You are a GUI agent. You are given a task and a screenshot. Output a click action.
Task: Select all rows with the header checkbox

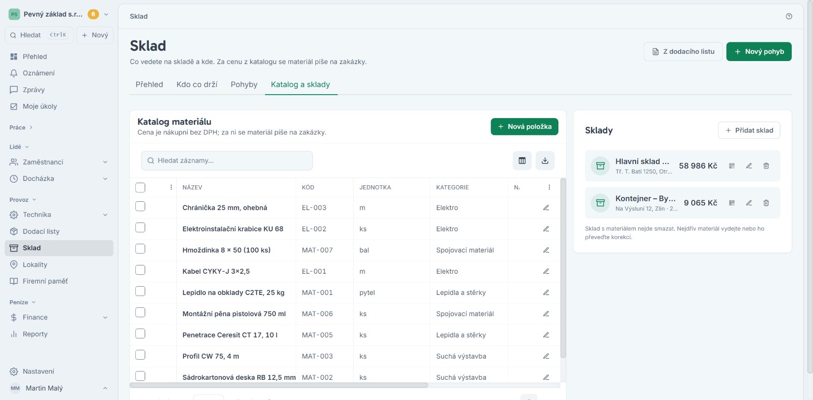140,187
